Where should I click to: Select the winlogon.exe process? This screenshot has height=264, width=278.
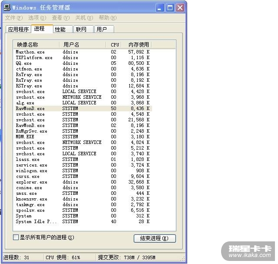84,170
